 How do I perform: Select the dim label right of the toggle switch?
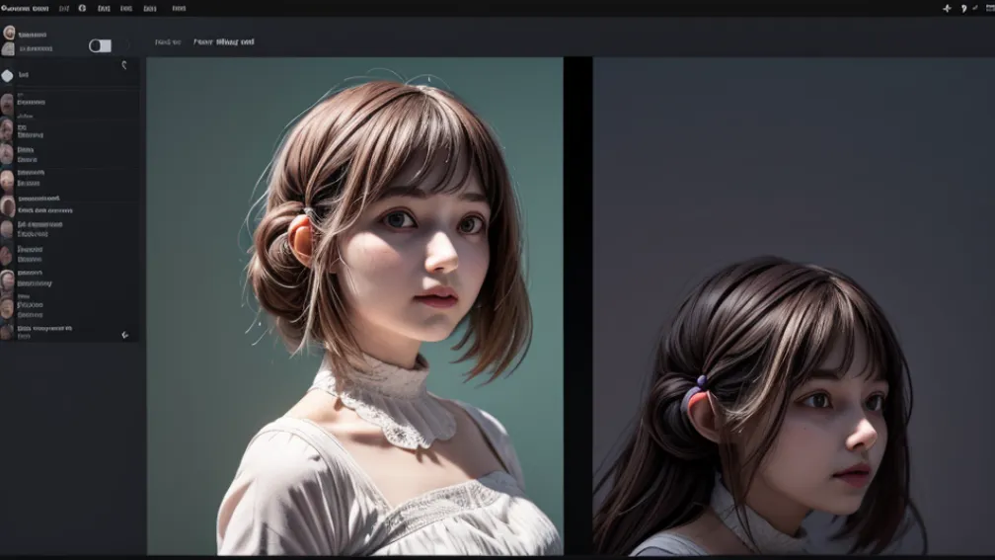click(x=168, y=41)
